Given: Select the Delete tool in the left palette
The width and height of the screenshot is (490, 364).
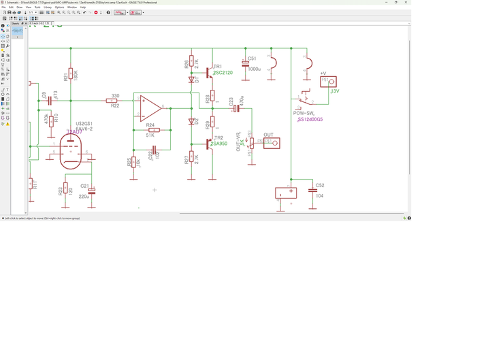Looking at the screenshot, I should tap(3, 55).
